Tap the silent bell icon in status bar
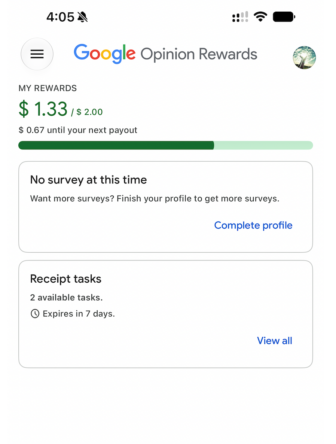This screenshot has width=336, height=444. [83, 17]
